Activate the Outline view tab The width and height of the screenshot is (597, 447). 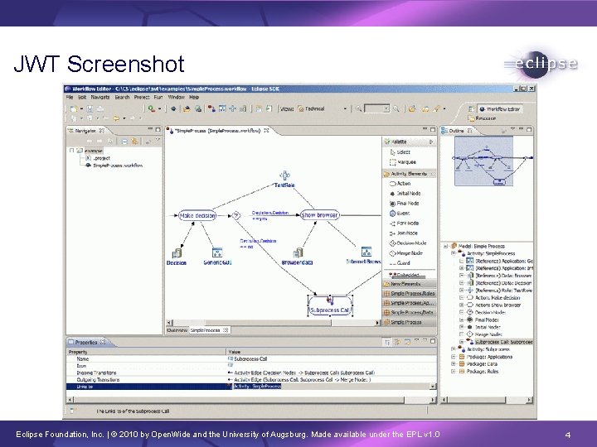456,131
